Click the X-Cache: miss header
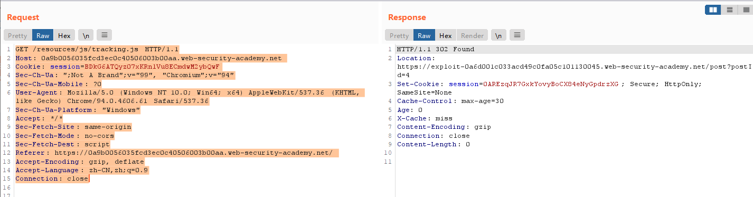The width and height of the screenshot is (753, 197). click(425, 118)
